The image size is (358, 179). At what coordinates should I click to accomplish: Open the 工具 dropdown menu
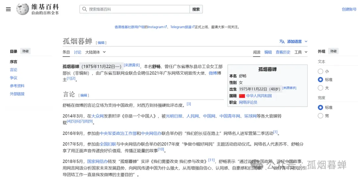tap(301, 52)
